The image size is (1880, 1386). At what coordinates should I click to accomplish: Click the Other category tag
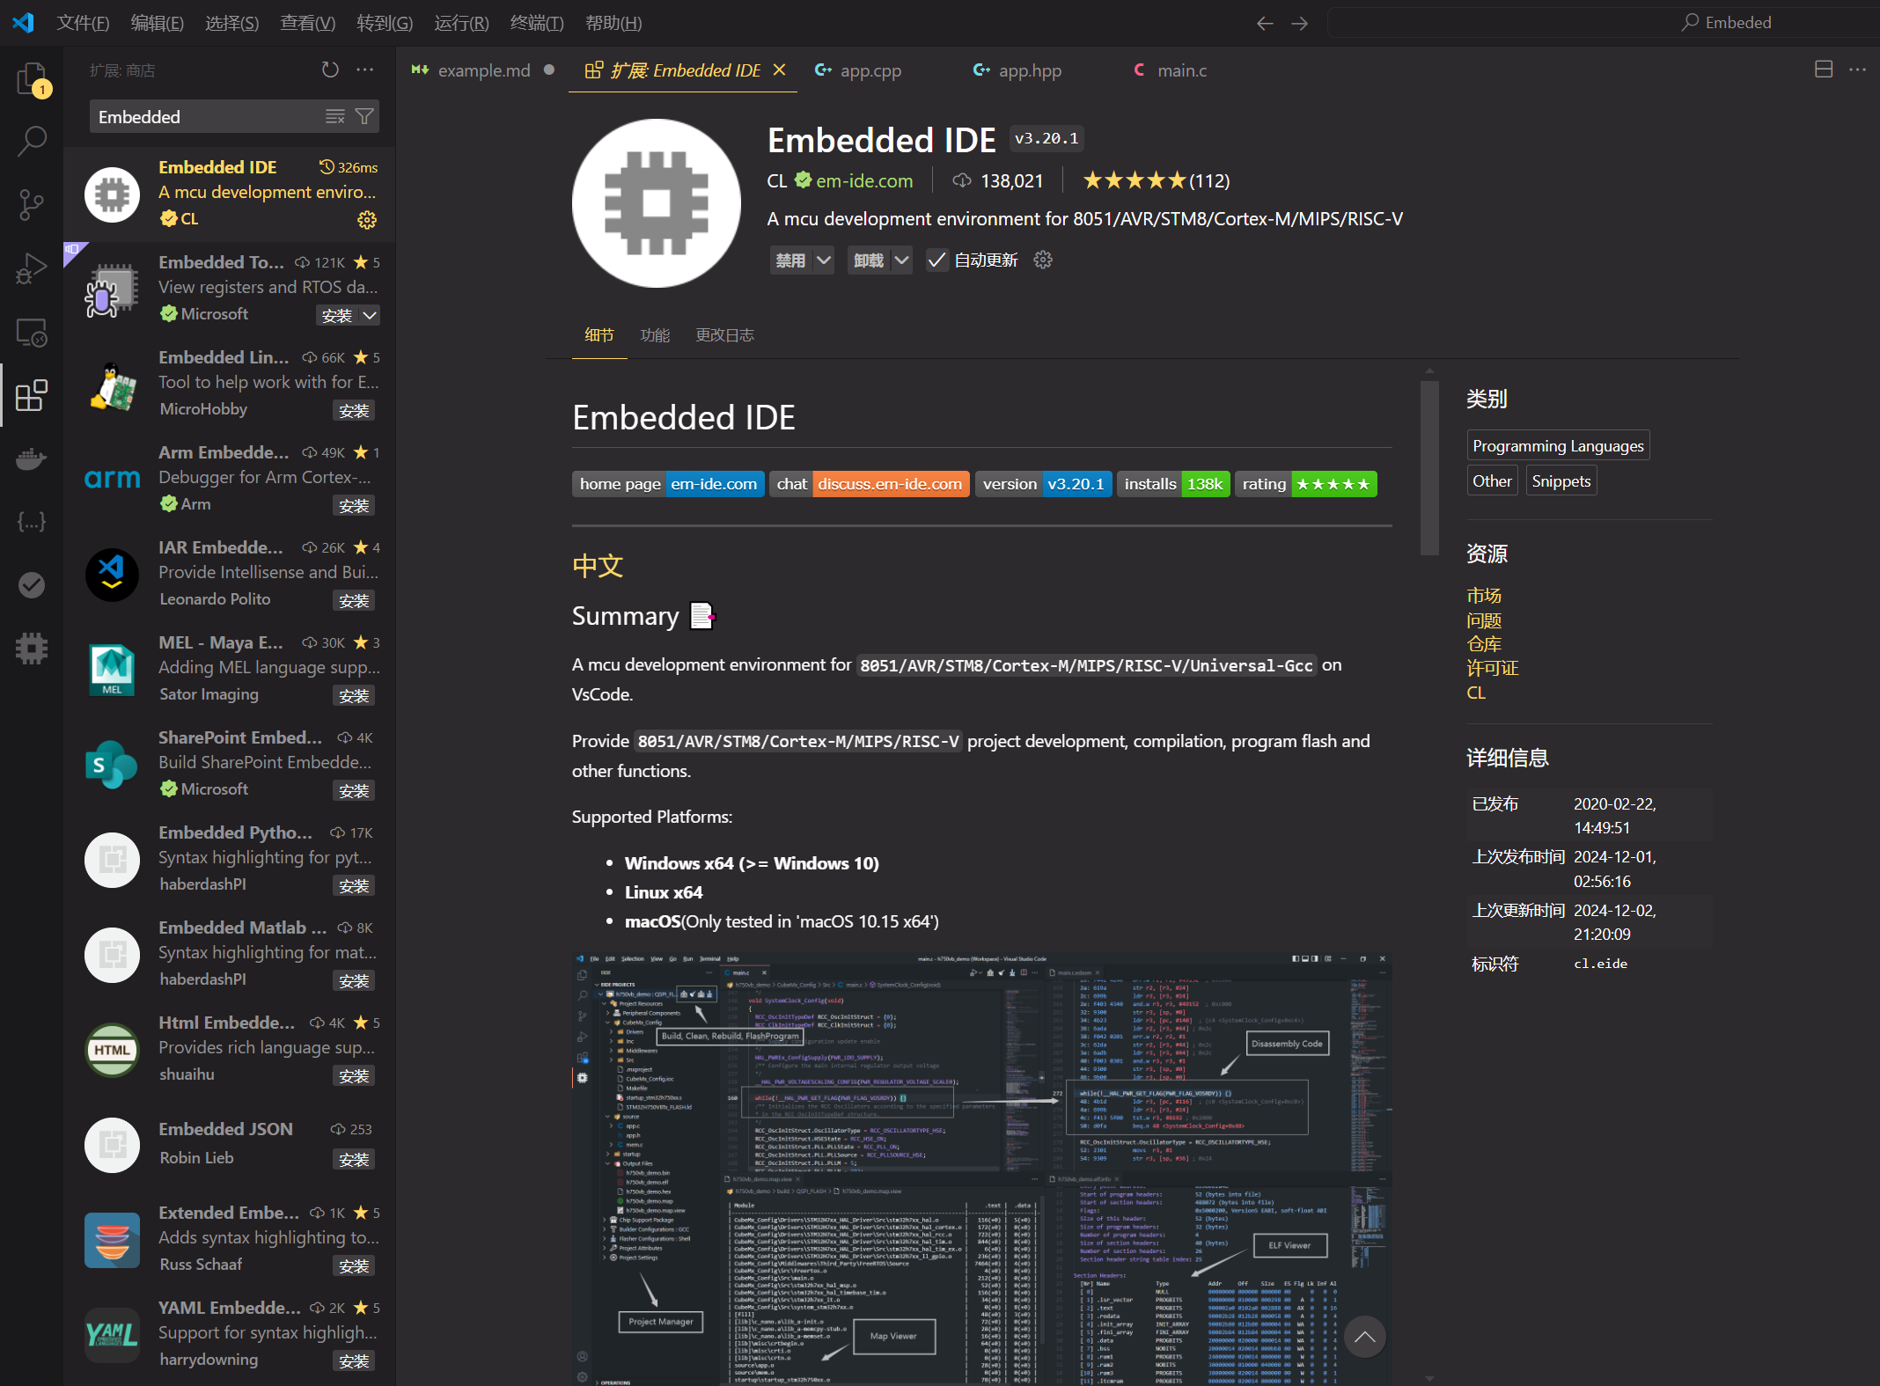point(1492,480)
